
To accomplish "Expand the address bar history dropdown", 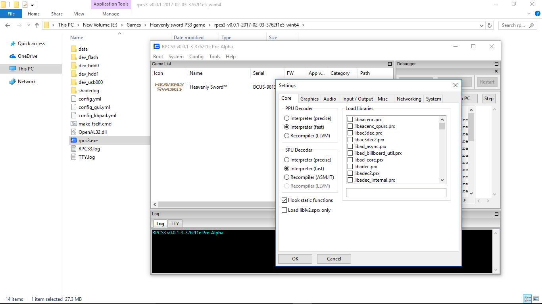I will (x=482, y=25).
